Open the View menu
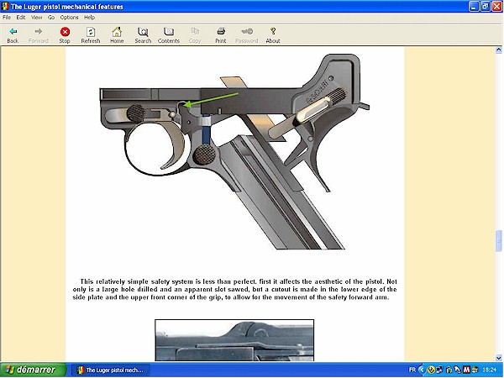 (36, 18)
